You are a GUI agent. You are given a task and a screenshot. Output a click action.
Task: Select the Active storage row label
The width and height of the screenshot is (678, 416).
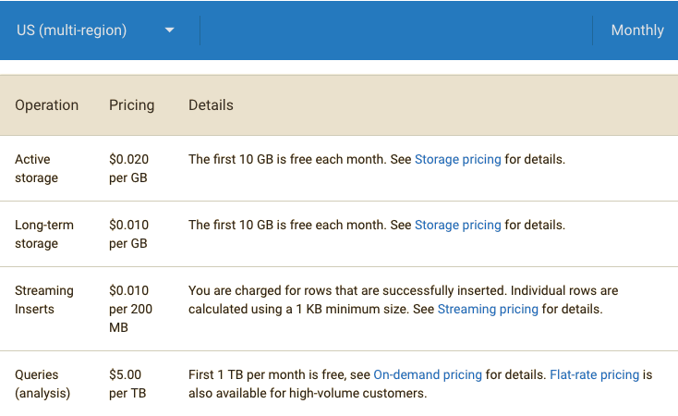[x=36, y=168]
